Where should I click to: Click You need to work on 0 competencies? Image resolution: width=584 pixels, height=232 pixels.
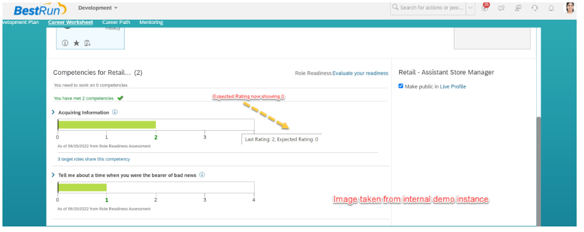point(90,85)
